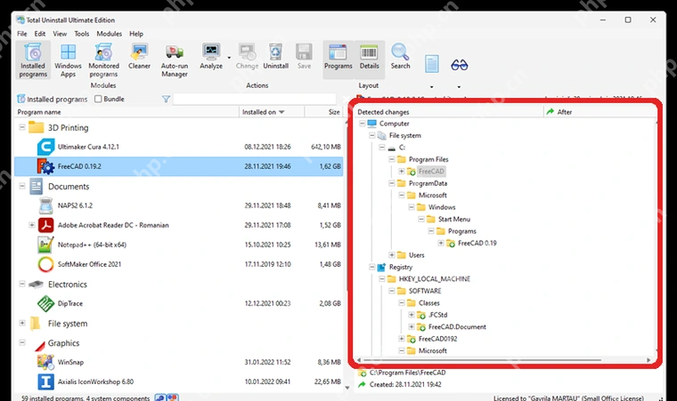
Task: Expand the FreeCAD.Document registry key
Action: (411, 327)
